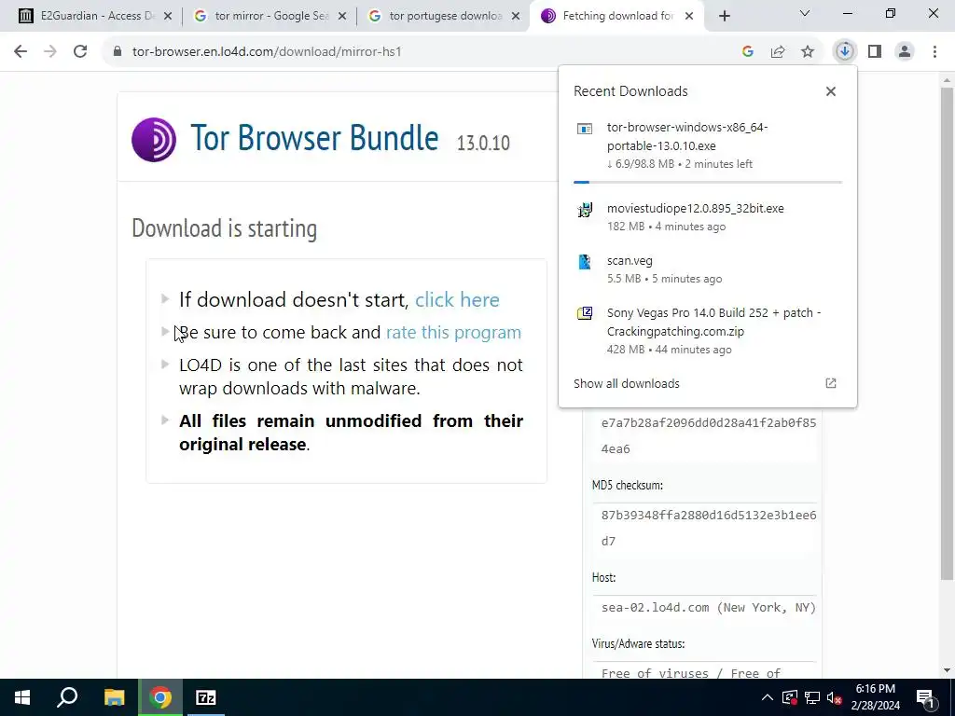This screenshot has width=955, height=716.
Task: View site information lock icon
Action: coord(118,52)
